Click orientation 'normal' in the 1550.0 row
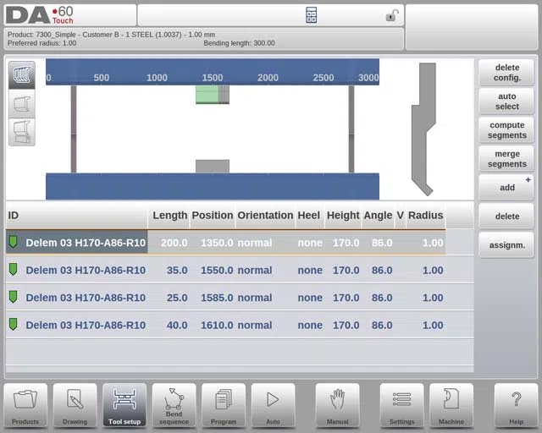The height and width of the screenshot is (433, 542). click(255, 270)
